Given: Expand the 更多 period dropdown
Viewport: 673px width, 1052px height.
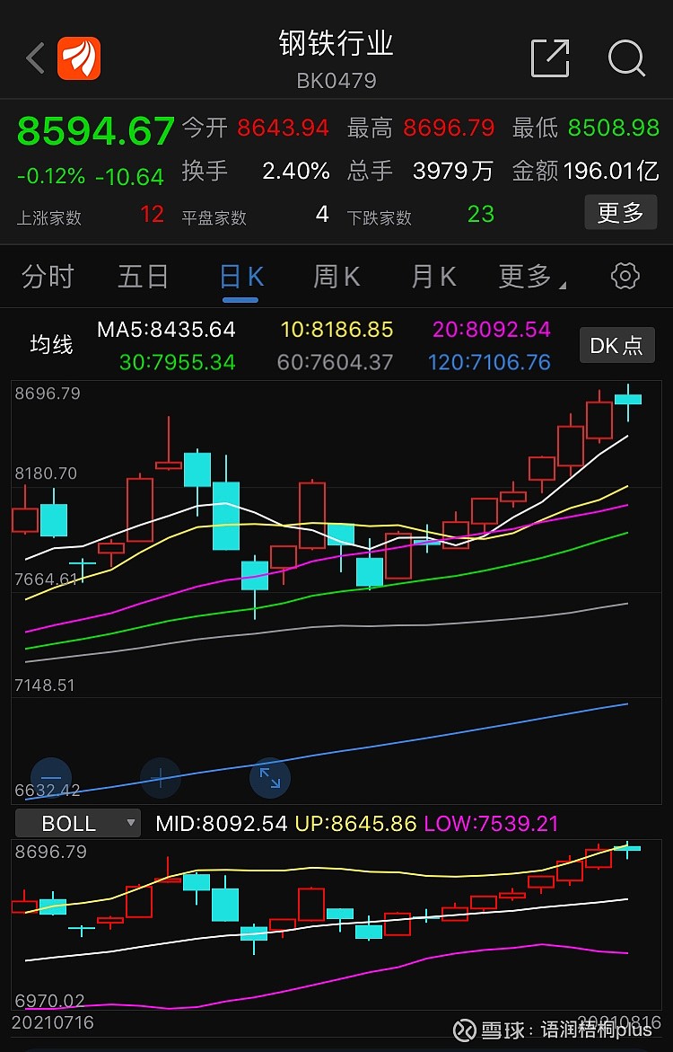Looking at the screenshot, I should click(x=532, y=277).
